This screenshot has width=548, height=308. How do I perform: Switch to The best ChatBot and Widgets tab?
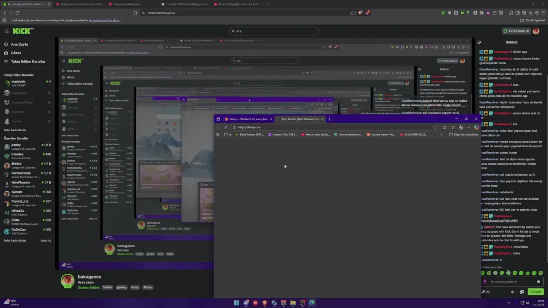pos(184,4)
